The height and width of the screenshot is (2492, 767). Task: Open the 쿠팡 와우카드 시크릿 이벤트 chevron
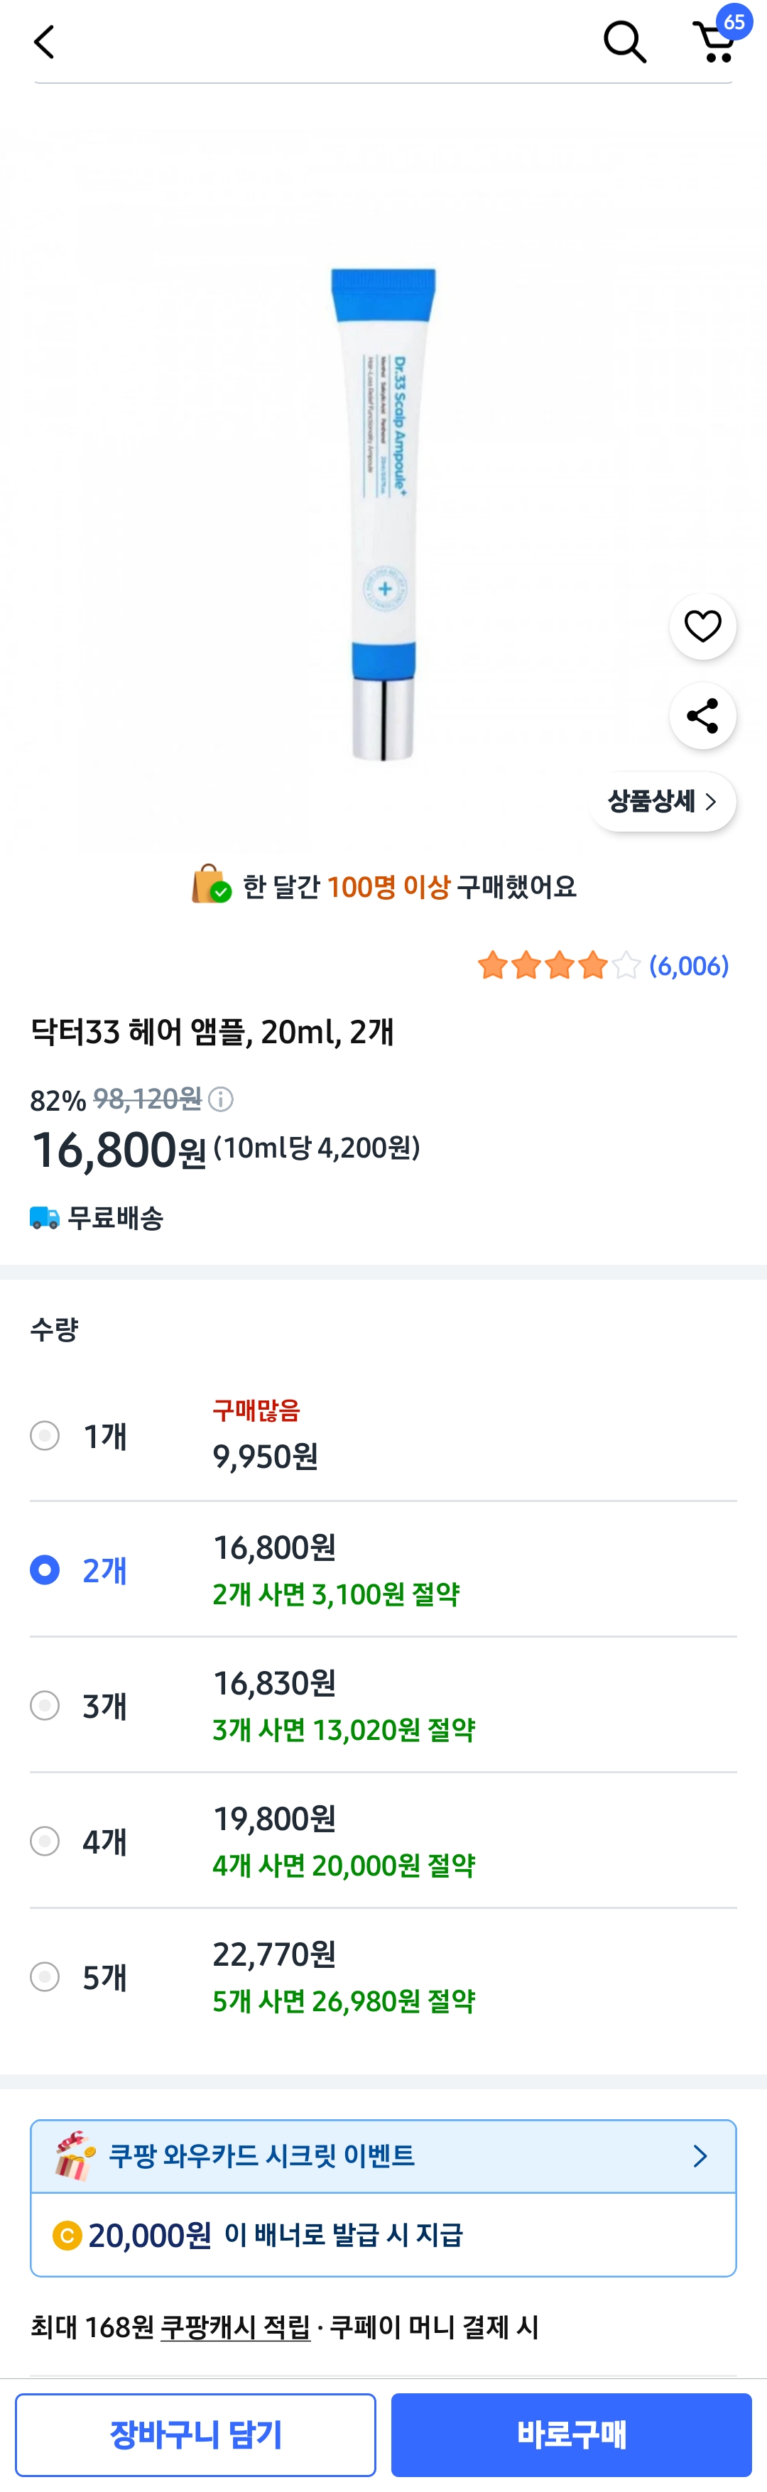pyautogui.click(x=700, y=2155)
